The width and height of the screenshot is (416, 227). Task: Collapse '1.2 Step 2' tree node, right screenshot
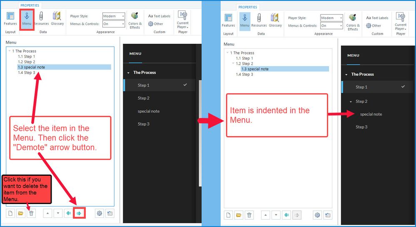click(x=233, y=63)
